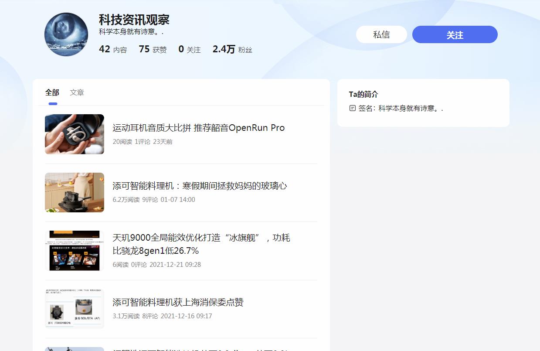
Task: Click the 6阅读 count on the 天玑9000 article
Action: (120, 265)
